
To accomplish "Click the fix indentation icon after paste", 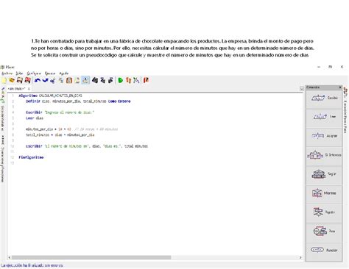I will (77, 80).
